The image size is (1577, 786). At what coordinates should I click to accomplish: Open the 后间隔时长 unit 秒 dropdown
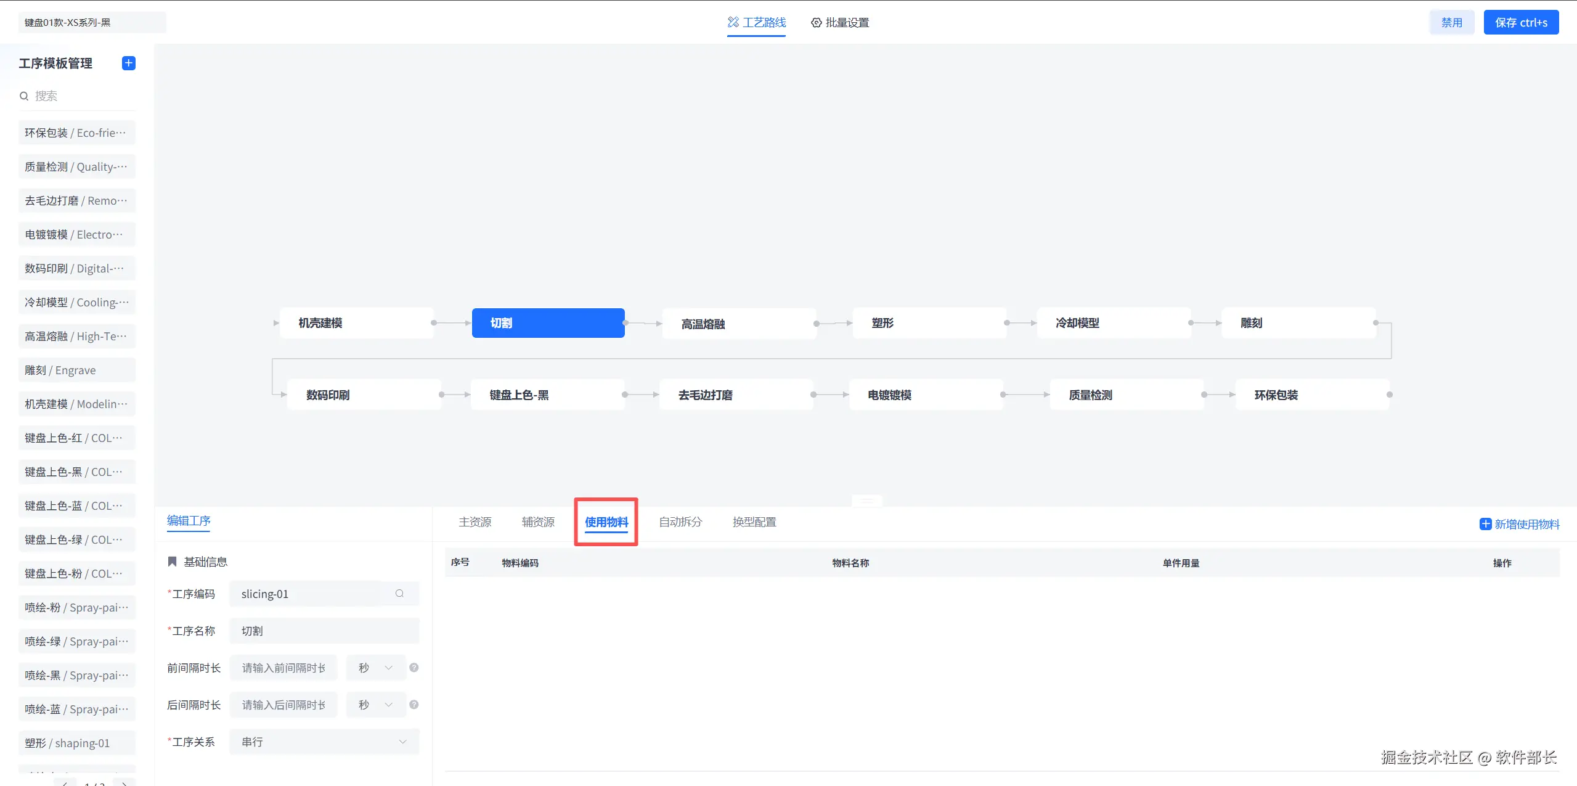click(376, 705)
